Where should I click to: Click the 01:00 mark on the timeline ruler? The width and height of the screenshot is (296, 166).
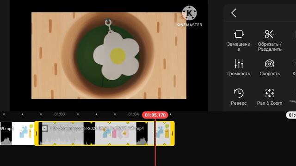60,114
